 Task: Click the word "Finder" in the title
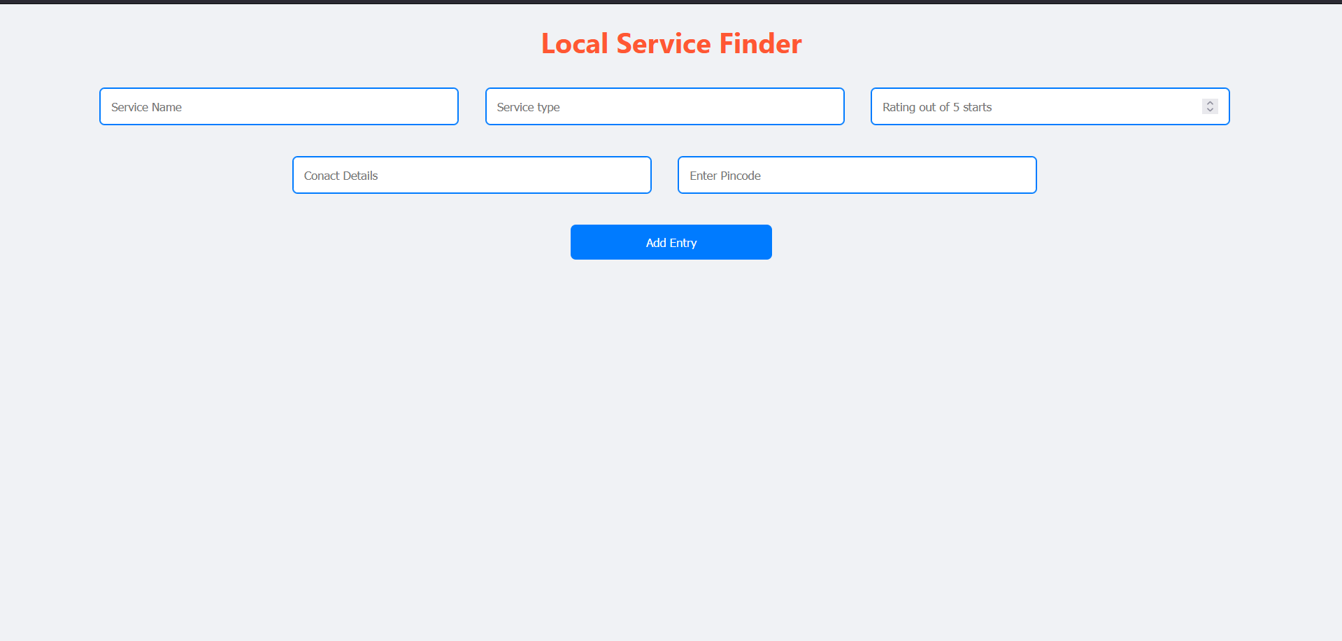tap(760, 43)
